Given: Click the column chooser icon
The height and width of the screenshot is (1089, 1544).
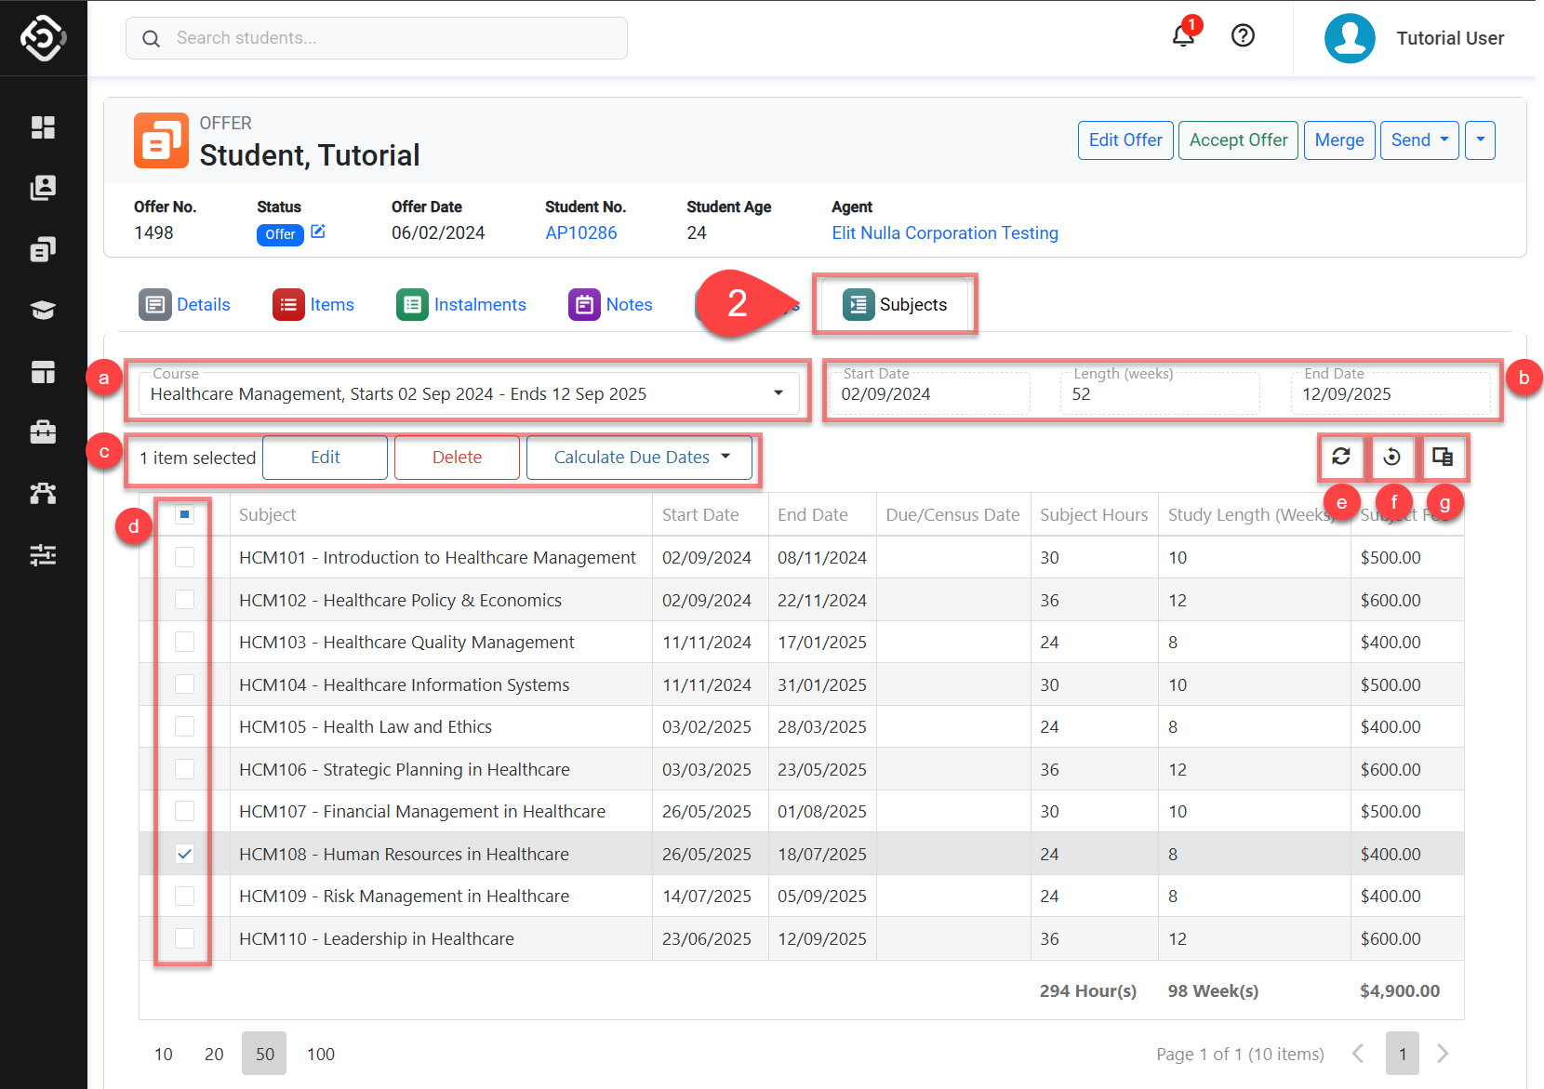Looking at the screenshot, I should coord(1443,457).
